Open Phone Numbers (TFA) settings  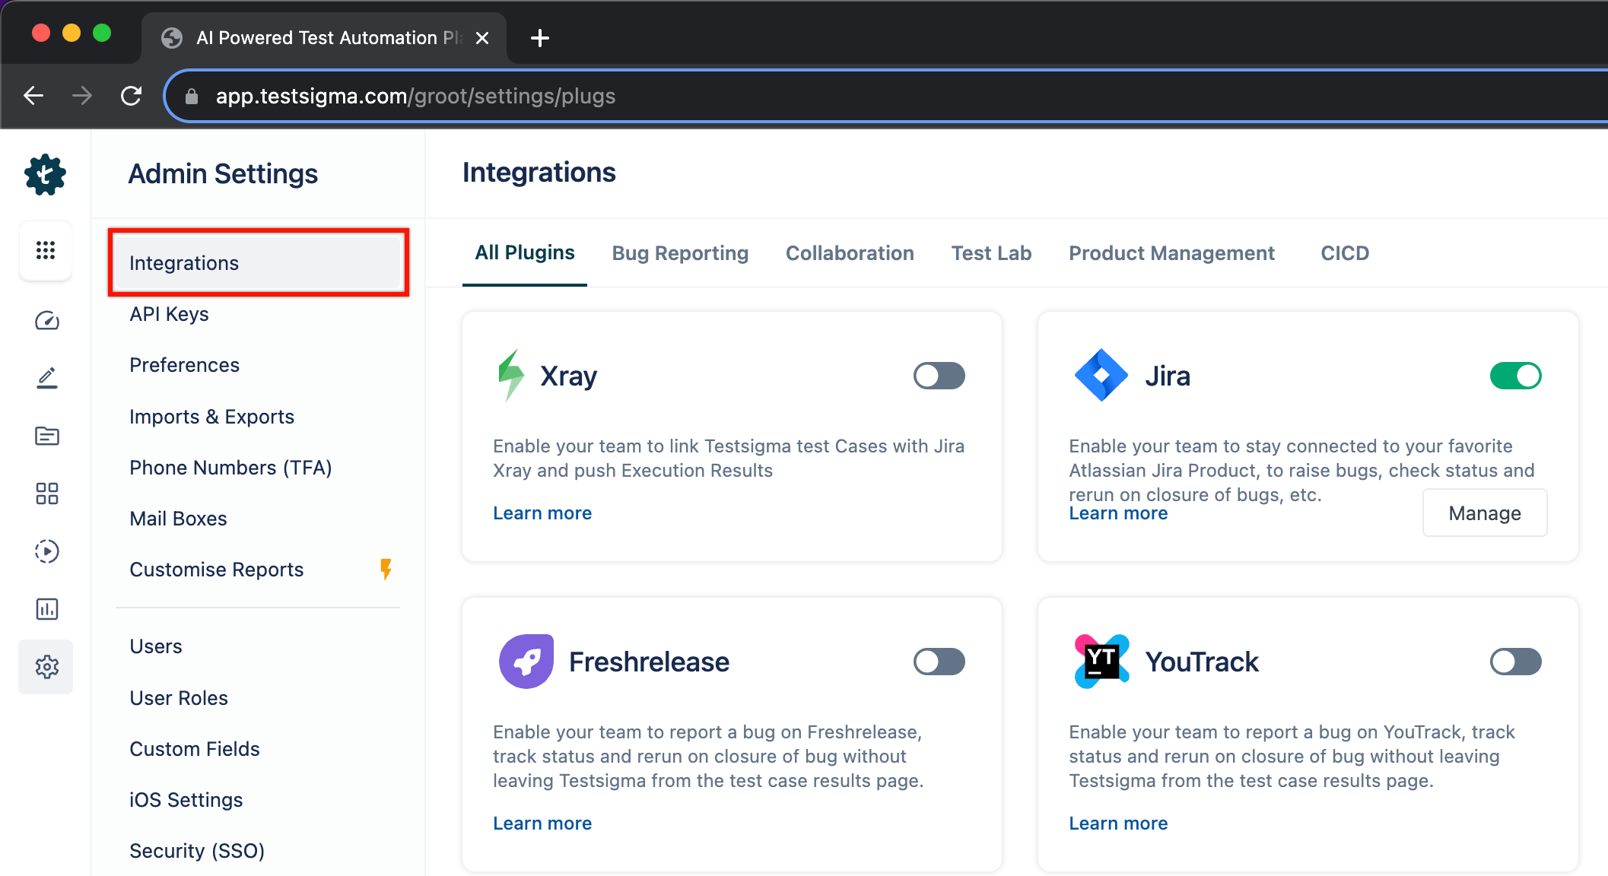click(x=230, y=468)
